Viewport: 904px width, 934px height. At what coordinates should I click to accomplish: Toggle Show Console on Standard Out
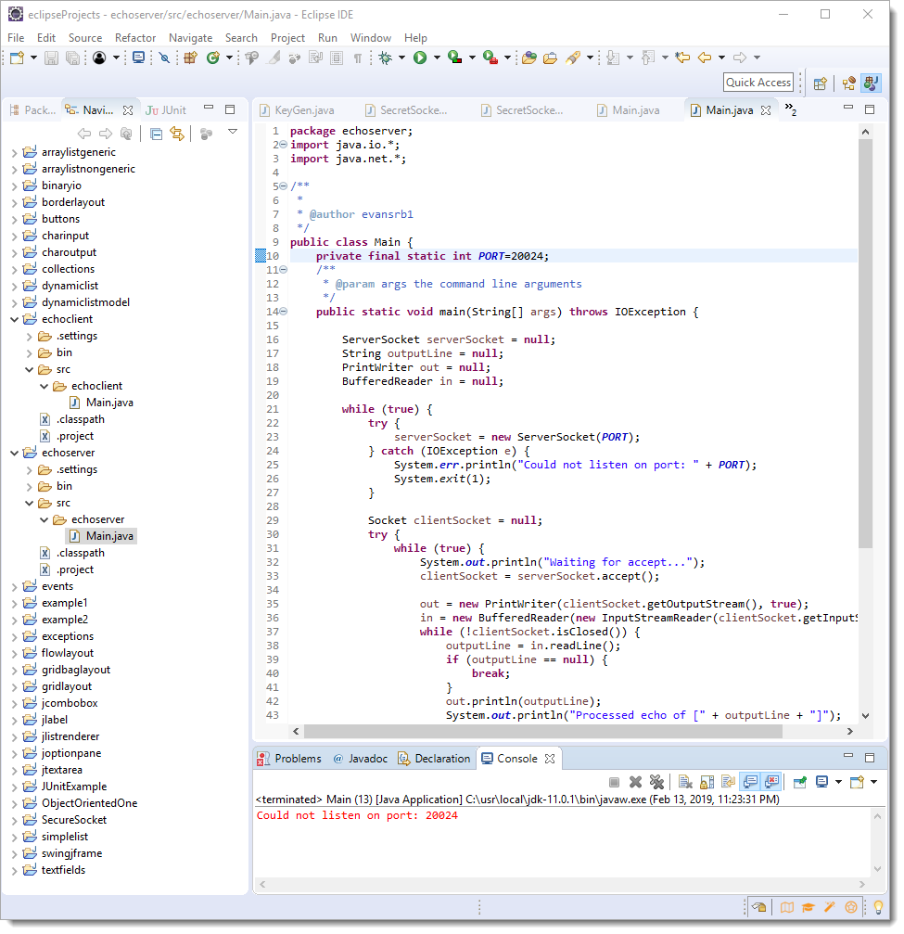pyautogui.click(x=750, y=782)
